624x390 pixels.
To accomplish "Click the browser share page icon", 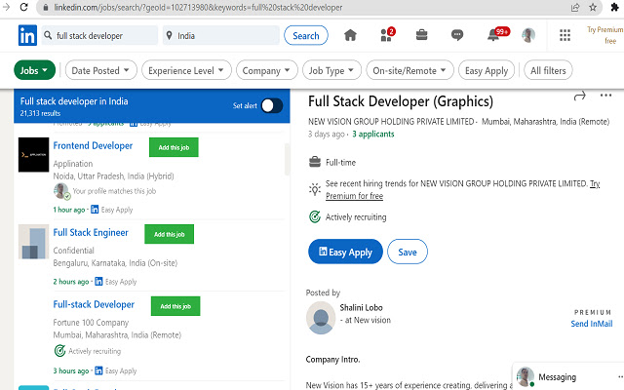I will (575, 7).
